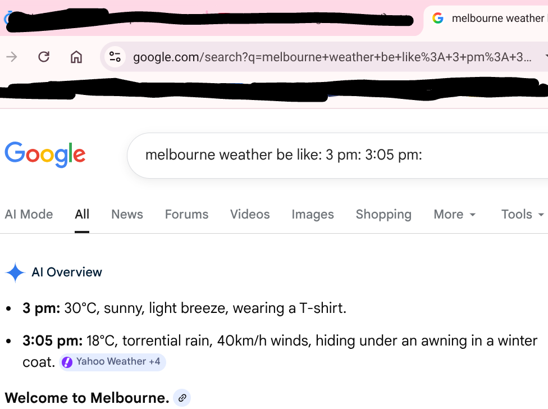The width and height of the screenshot is (548, 409).
Task: Click the site settings icon in the address bar
Action: pos(115,56)
